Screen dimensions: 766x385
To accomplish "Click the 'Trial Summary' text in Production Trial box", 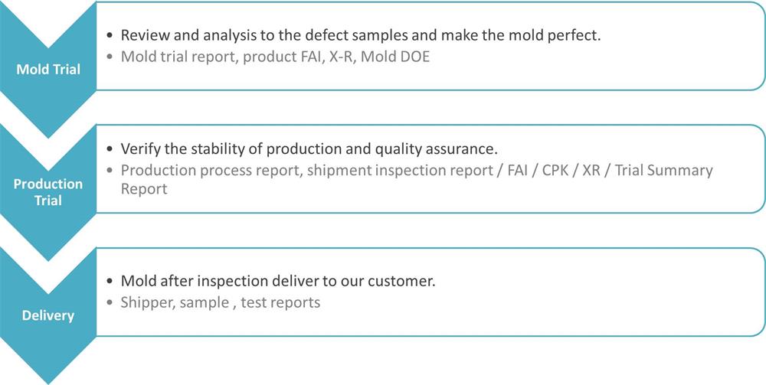I will point(665,170).
